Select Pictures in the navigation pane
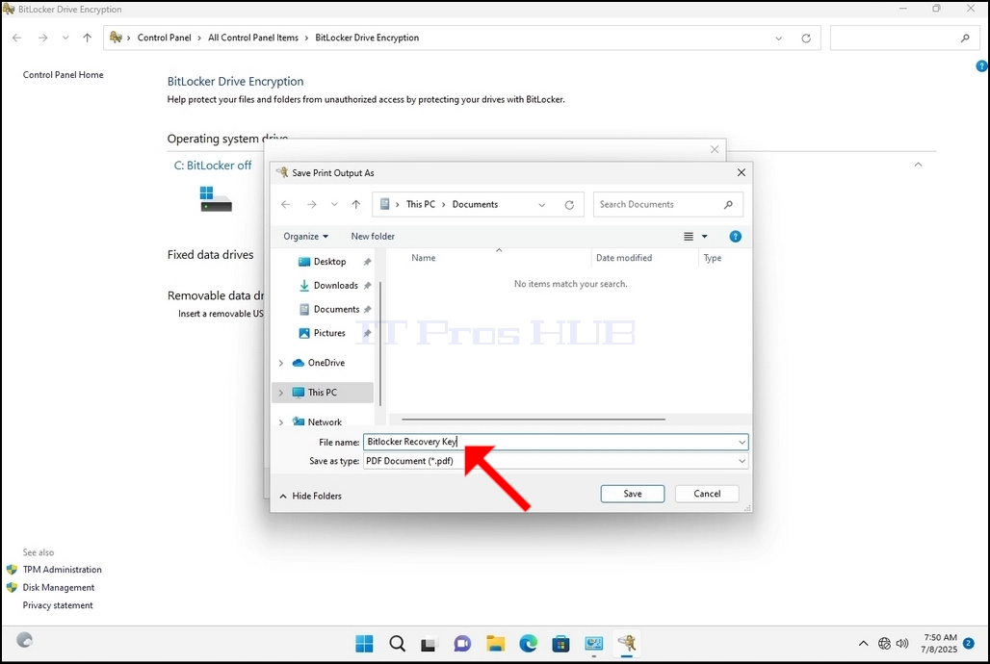The image size is (990, 664). point(329,333)
